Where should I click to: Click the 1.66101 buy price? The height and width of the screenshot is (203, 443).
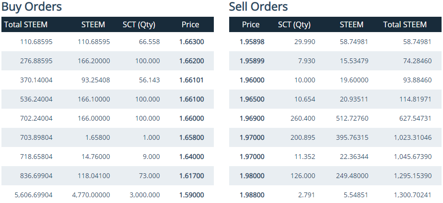[192, 80]
